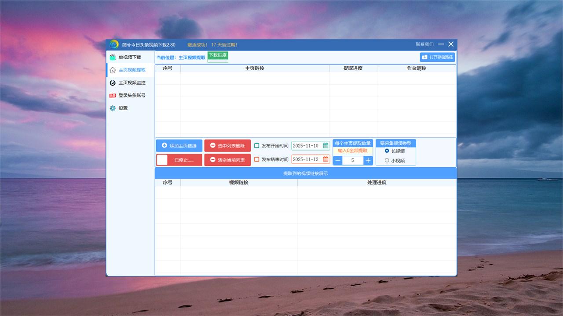
Task: Click the 单视频下载 clapperboard icon
Action: (113, 57)
